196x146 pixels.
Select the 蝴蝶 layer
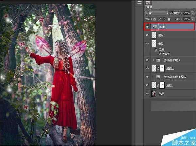click(x=173, y=44)
